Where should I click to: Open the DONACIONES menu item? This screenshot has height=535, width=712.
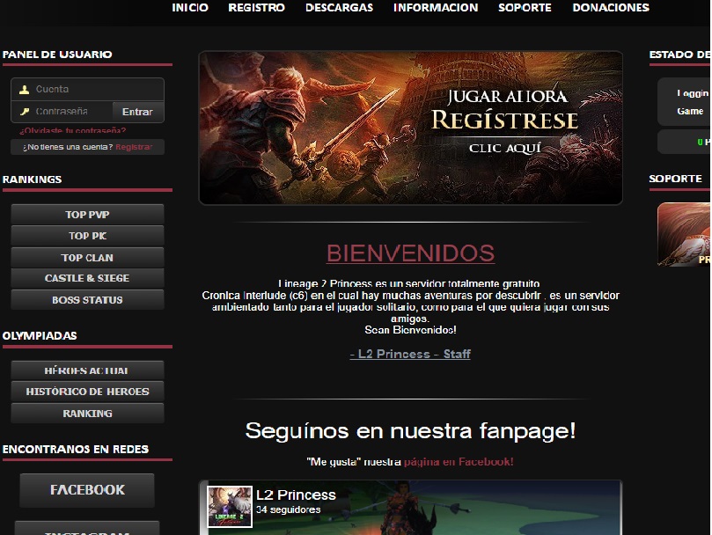point(611,8)
